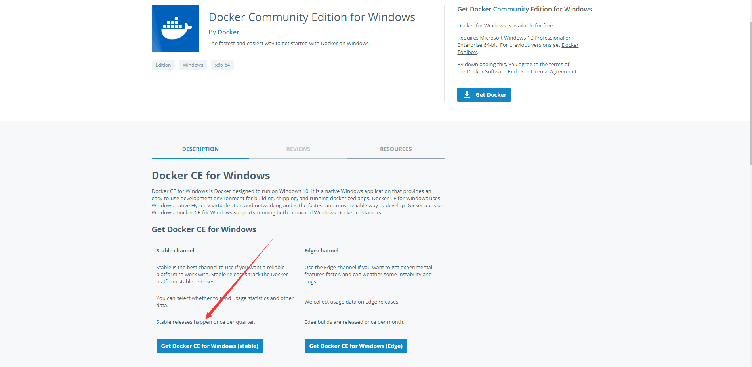Click 'Docker for Windows is available for free.'
This screenshot has width=752, height=367.
(506, 26)
